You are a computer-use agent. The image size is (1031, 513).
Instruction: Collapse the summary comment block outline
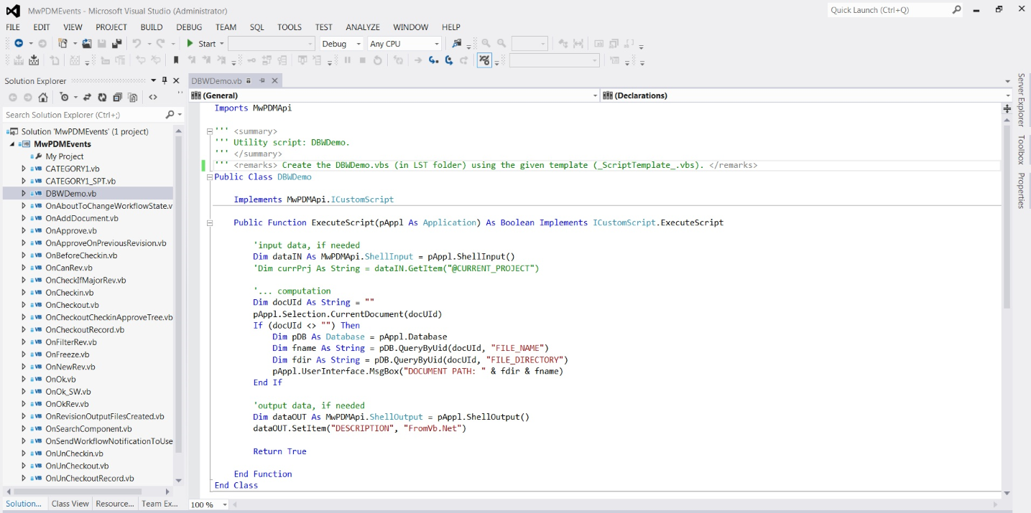(x=210, y=131)
